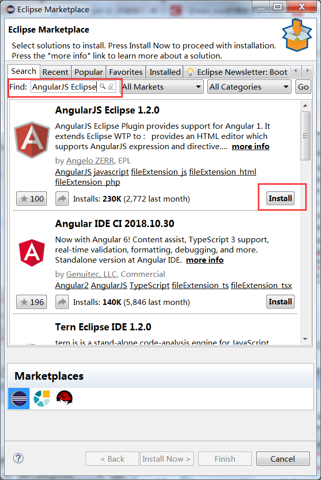Click the Tern Eclipse IDE 1.2.0 title
This screenshot has width=321, height=480.
point(103,327)
